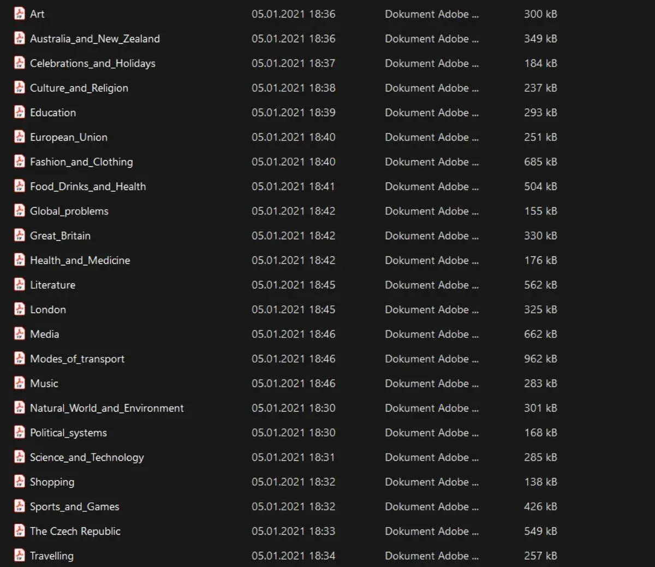Click the PDF icon next to Health_and_Medicine
The height and width of the screenshot is (567, 655).
pyautogui.click(x=20, y=260)
